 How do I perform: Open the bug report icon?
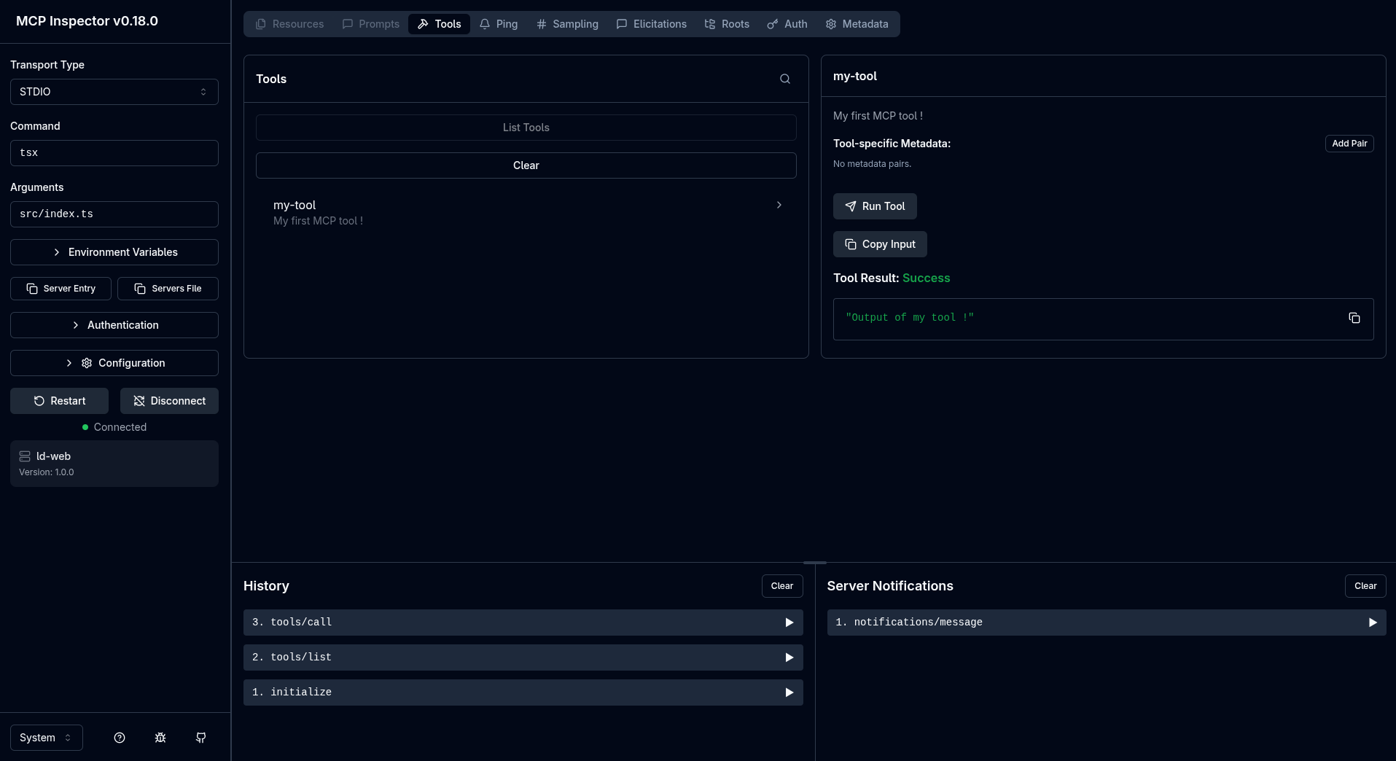(160, 738)
